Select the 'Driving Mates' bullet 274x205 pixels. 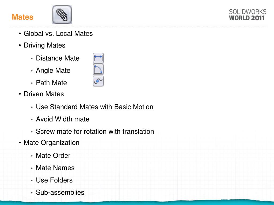[44, 45]
